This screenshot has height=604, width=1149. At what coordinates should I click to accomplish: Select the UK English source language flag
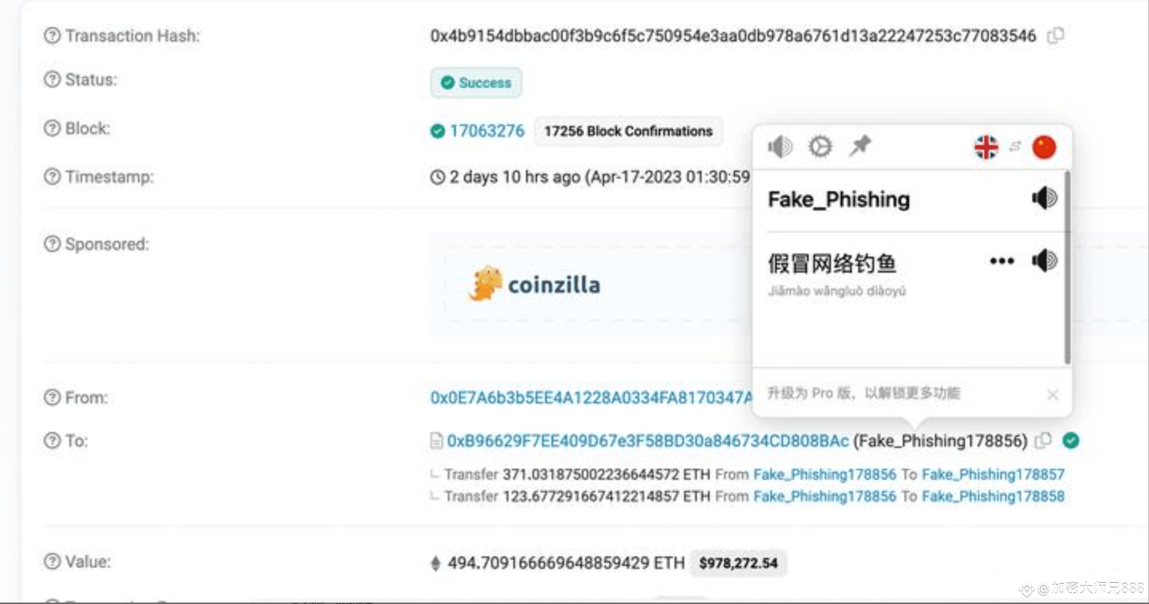986,147
